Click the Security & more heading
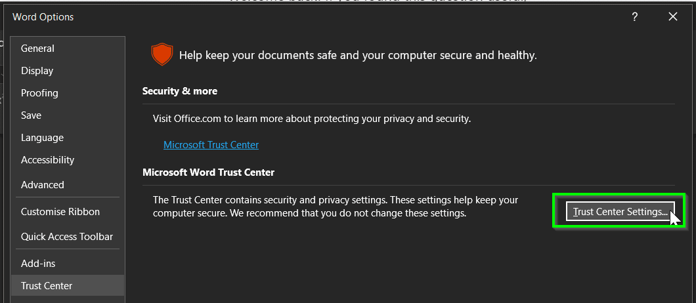696x303 pixels. click(x=180, y=91)
